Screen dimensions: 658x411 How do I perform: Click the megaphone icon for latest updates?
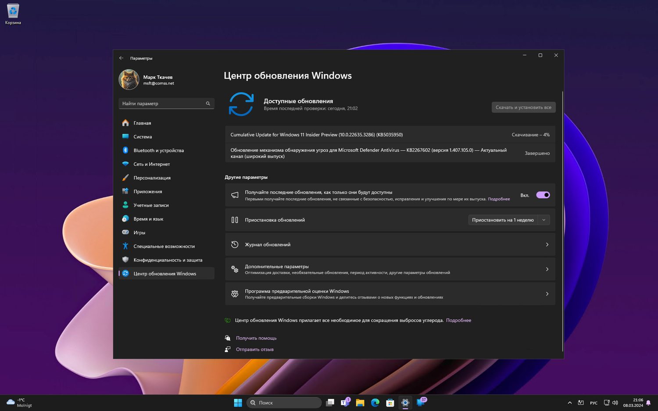coord(235,195)
